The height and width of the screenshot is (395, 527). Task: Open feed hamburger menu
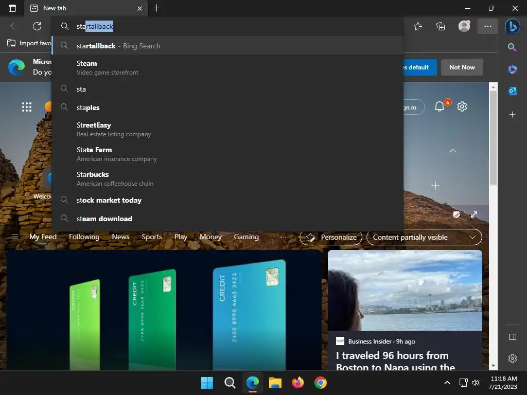tap(15, 237)
